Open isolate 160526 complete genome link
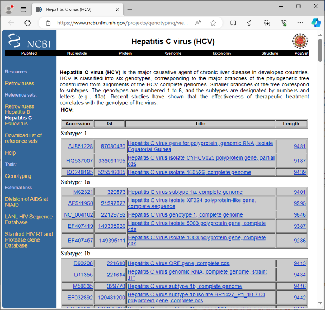Screen dimensions: 325x310 pos(189,172)
